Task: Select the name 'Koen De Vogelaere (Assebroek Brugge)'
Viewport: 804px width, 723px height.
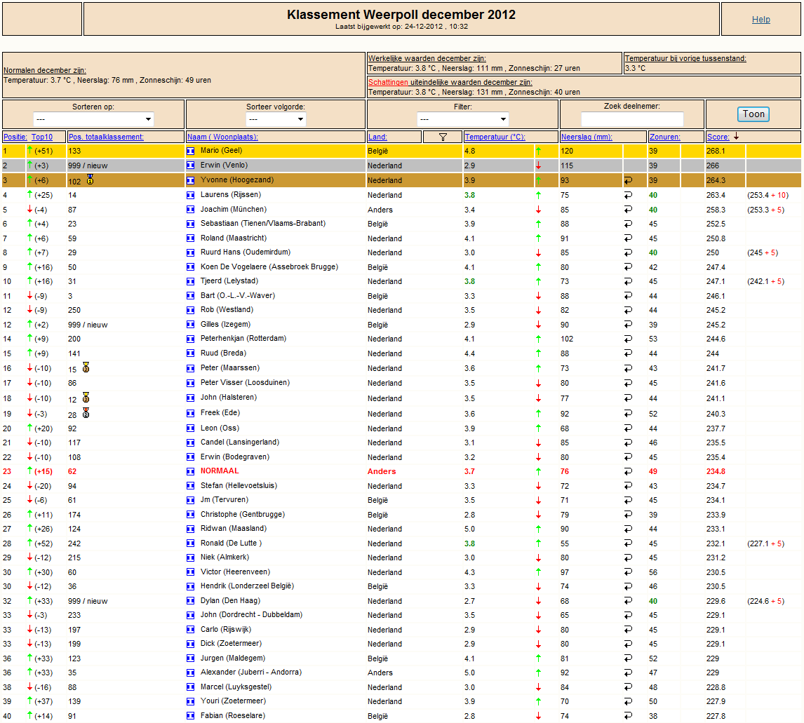Action: click(269, 267)
